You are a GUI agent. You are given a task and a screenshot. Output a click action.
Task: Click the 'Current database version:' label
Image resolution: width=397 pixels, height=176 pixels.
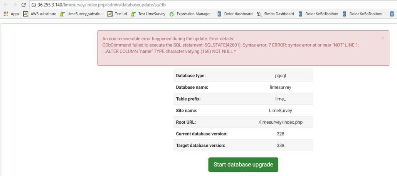click(x=202, y=134)
